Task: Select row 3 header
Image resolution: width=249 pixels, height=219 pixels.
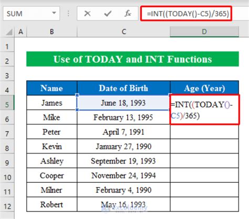Action: point(7,74)
